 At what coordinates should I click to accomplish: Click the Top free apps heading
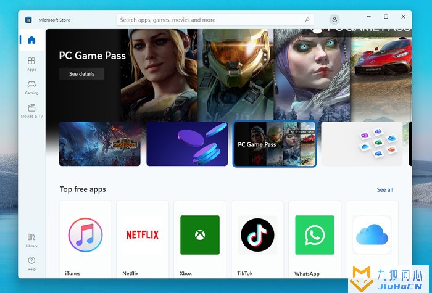pyautogui.click(x=83, y=189)
